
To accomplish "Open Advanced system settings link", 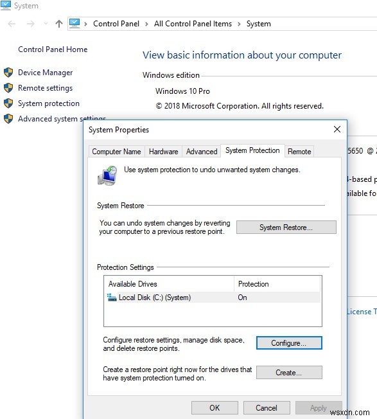I will (x=62, y=119).
